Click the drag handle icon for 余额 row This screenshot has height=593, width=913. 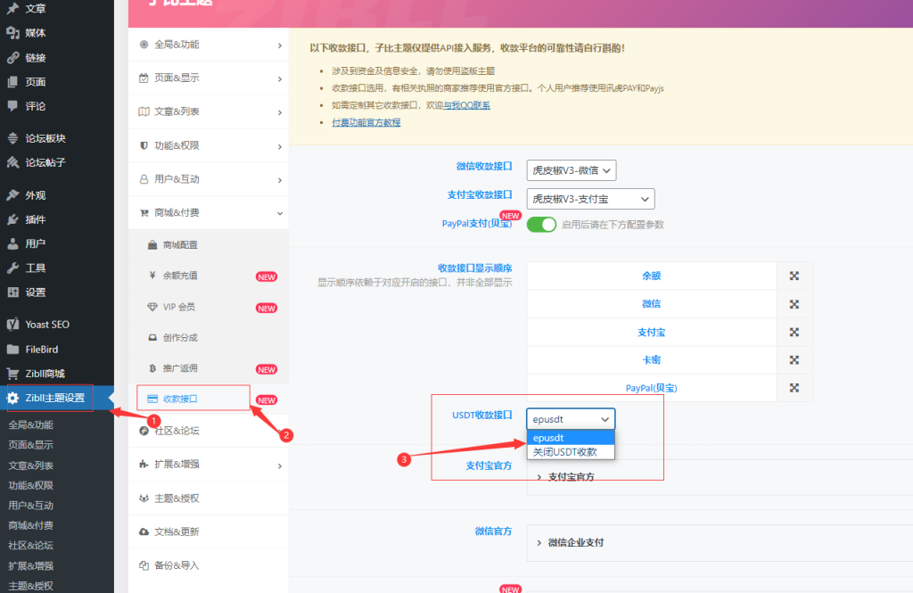pyautogui.click(x=794, y=276)
